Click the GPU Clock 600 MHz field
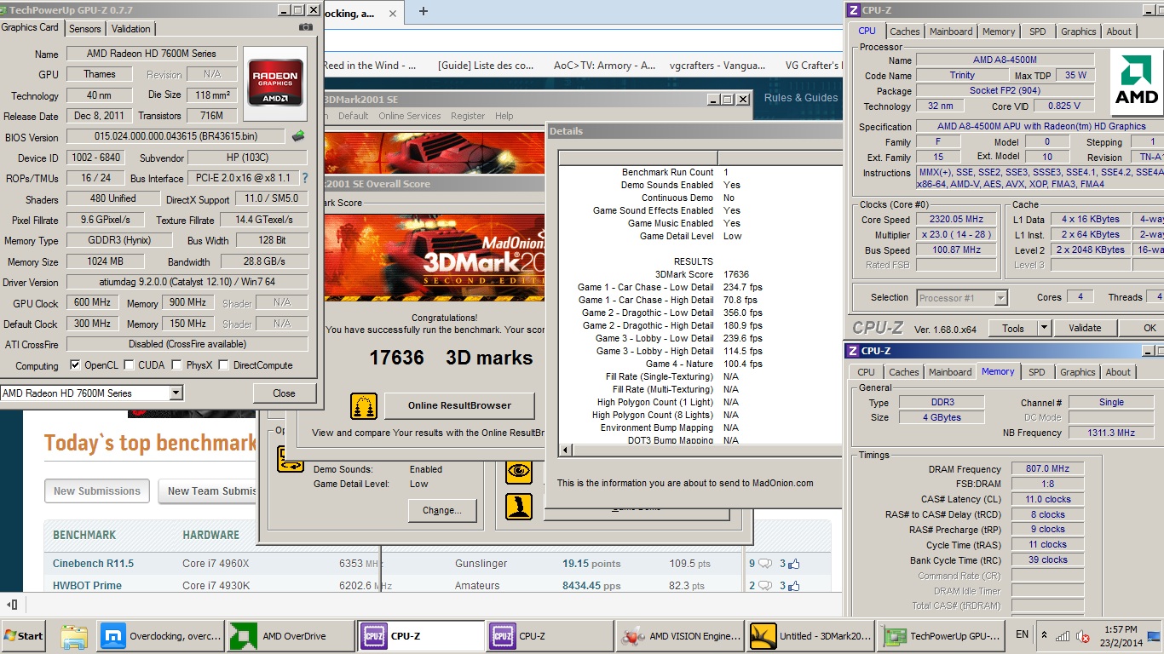 pos(92,303)
